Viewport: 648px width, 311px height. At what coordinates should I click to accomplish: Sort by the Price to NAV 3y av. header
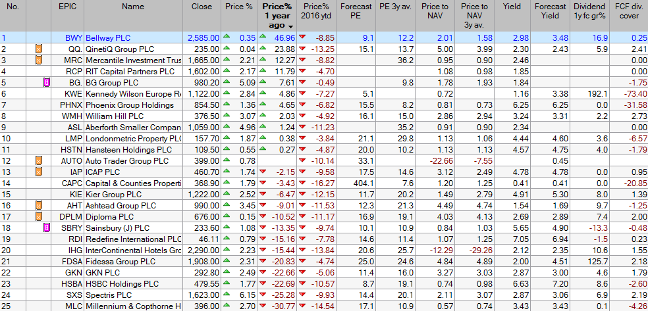[474, 16]
